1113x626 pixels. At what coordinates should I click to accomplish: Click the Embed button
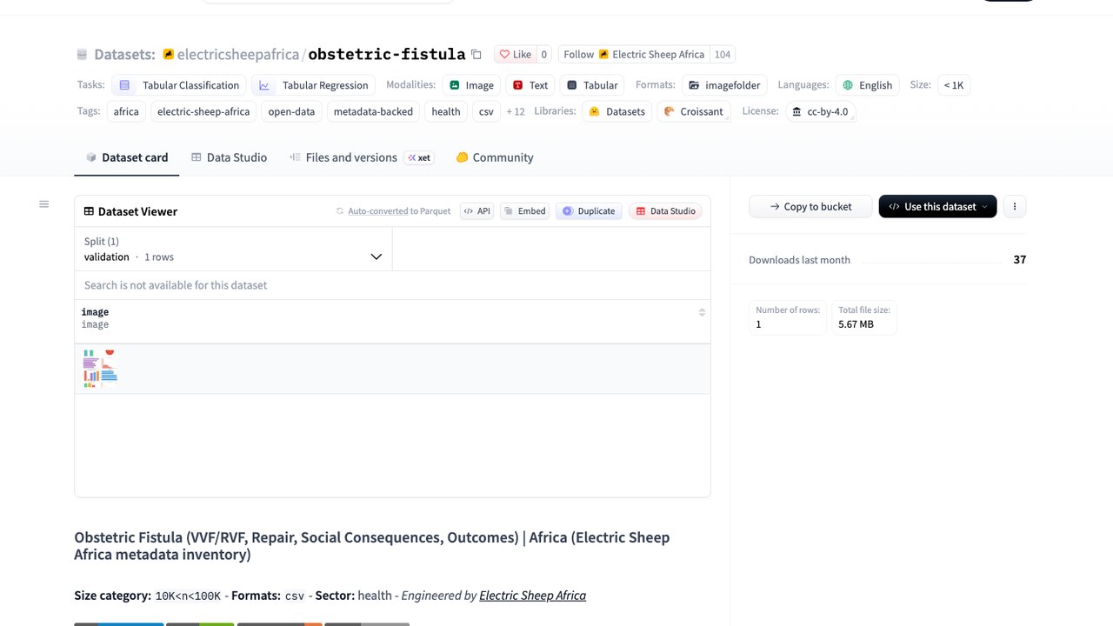pos(525,211)
